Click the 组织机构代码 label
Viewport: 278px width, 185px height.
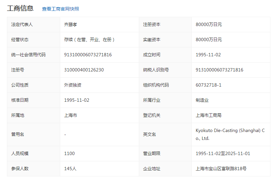(156, 85)
